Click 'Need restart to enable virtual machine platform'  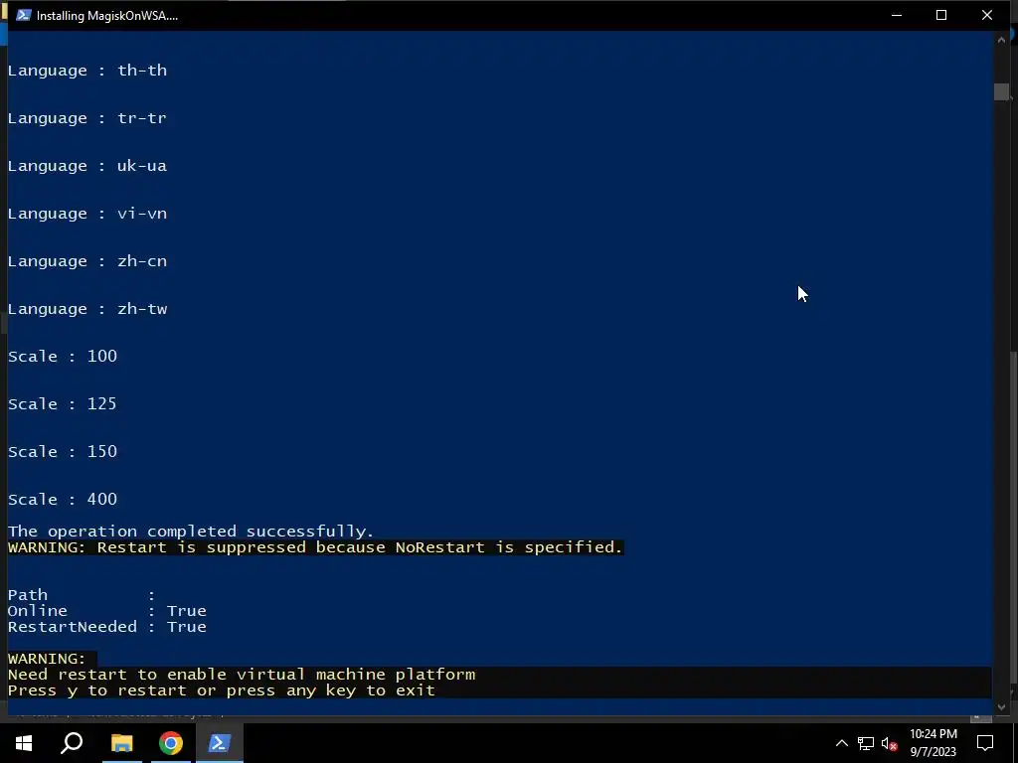tap(242, 675)
